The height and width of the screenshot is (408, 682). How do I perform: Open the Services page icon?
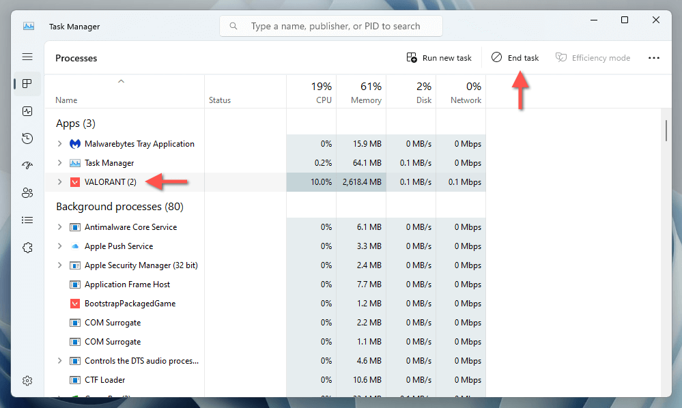(x=27, y=248)
